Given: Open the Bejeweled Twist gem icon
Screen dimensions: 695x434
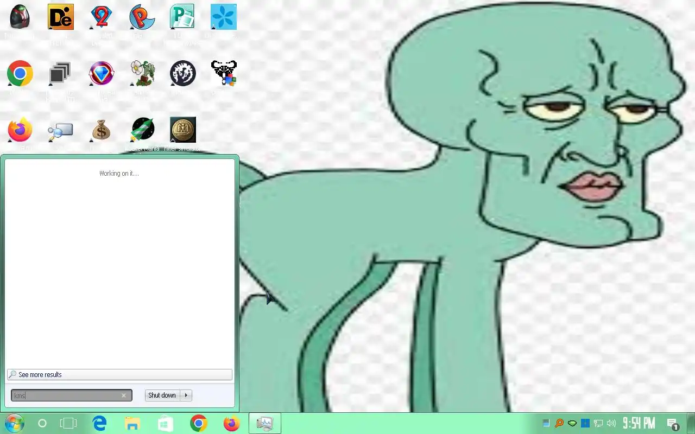Looking at the screenshot, I should tap(102, 73).
